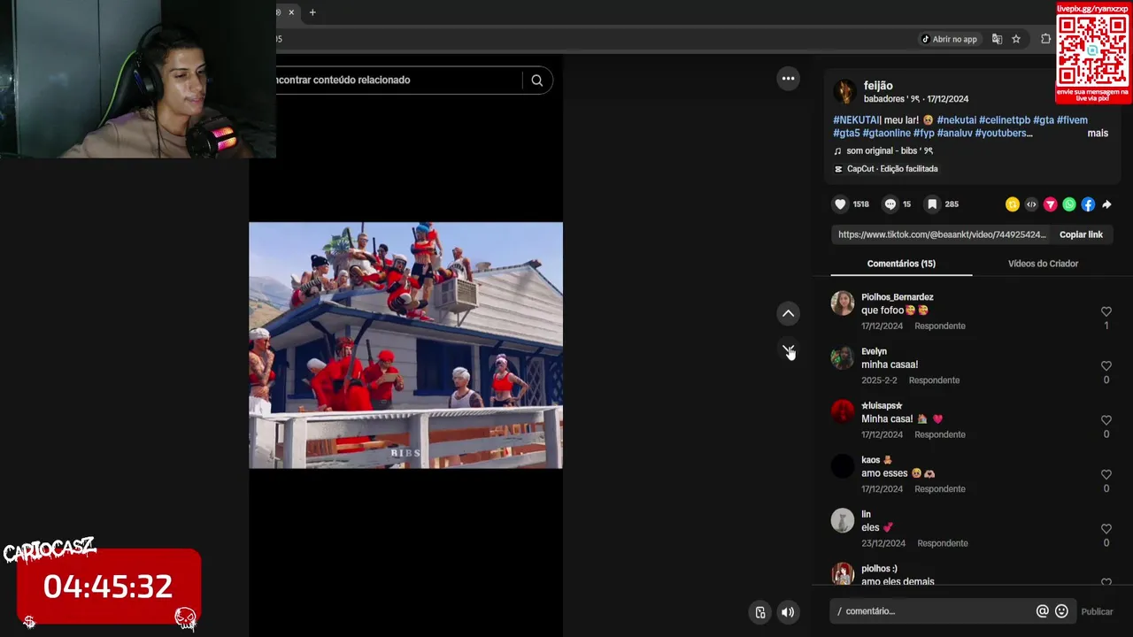Screen dimensions: 1133x637
Task: Open piolhos :) commenter username
Action: [879, 569]
